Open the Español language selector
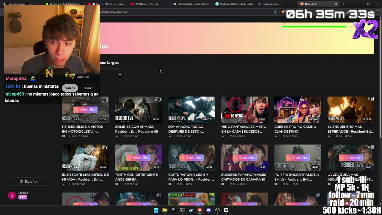382x215 pixels. (29, 182)
